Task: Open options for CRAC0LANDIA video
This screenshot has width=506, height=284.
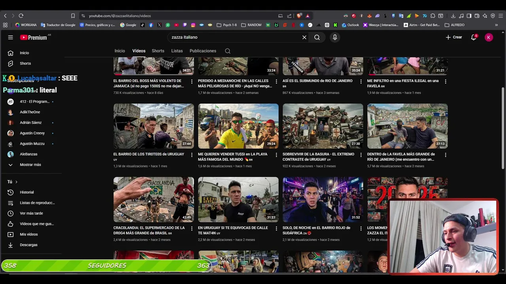Action: [x=192, y=228]
